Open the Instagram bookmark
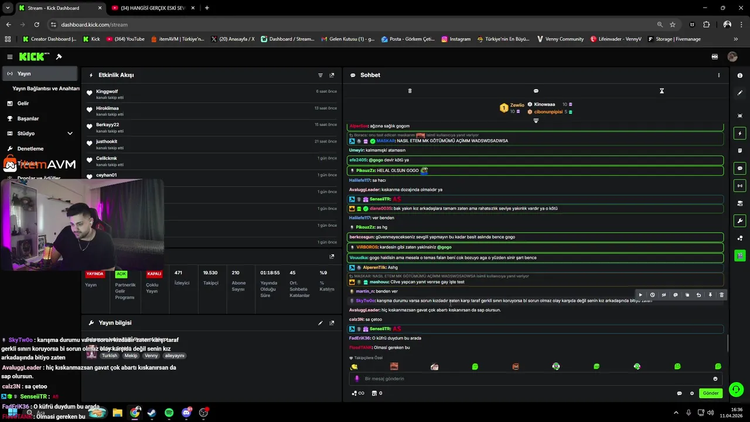Screen dimensions: 750x422 point(456,39)
